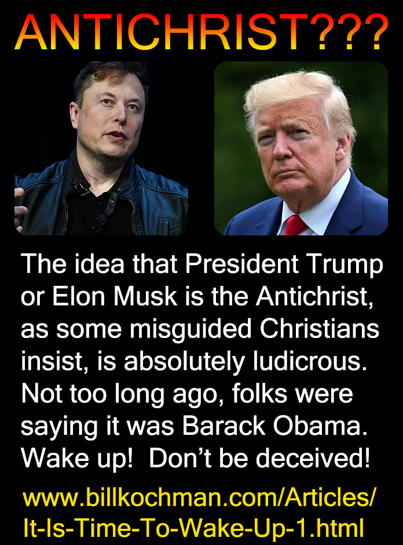Select photo of man in blue suit
The width and height of the screenshot is (403, 545).
tap(301, 148)
